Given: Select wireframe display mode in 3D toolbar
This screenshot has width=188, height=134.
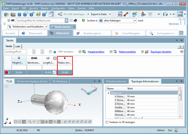Looking at the screenshot, I should click(x=16, y=122).
